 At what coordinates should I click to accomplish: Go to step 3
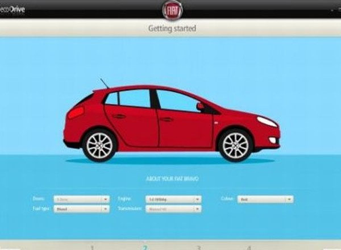pos(198,248)
